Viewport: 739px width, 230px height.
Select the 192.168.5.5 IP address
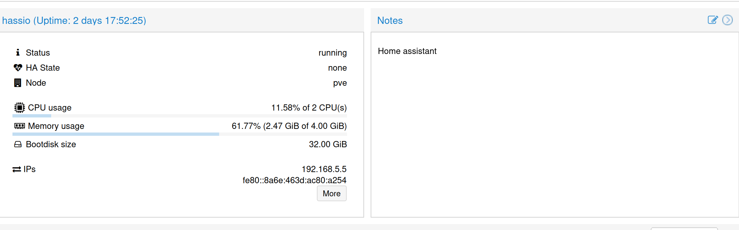click(324, 169)
